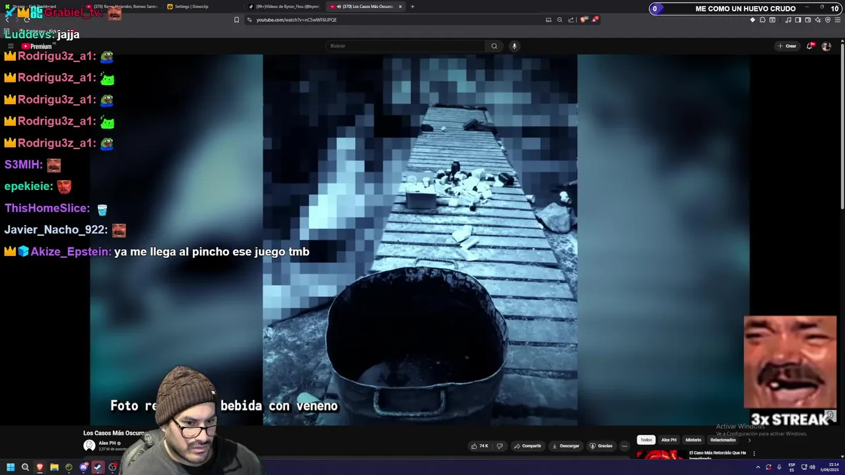The height and width of the screenshot is (475, 845).
Task: Select the Misterio filter chip
Action: pos(693,440)
